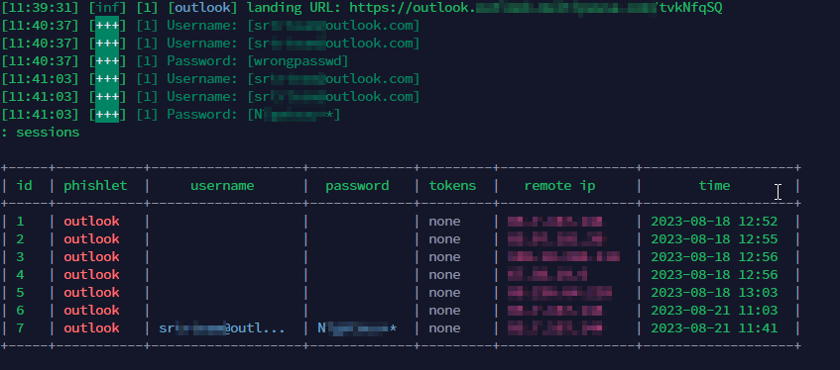Select the "phishlet" column header
This screenshot has height=370, width=840.
pyautogui.click(x=95, y=186)
